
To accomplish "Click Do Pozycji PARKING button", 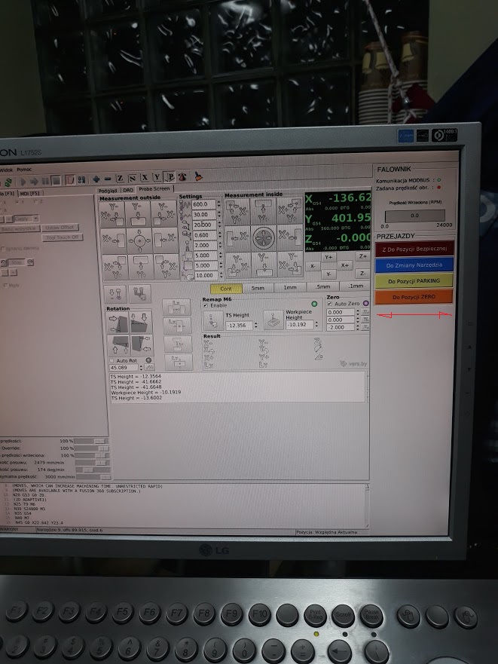I will pyautogui.click(x=414, y=281).
